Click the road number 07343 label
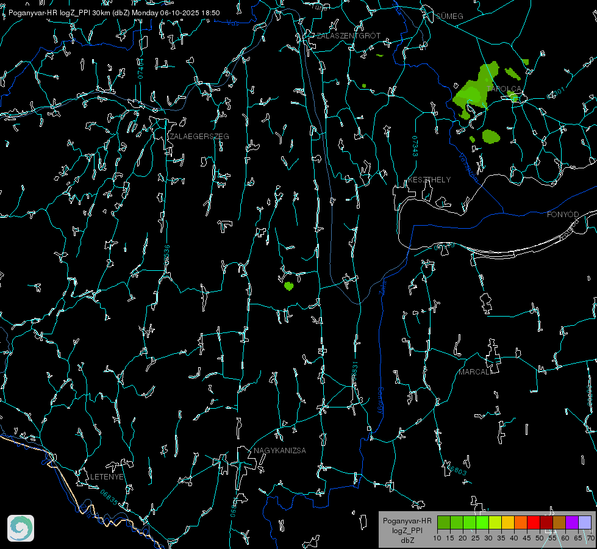Image resolution: width=597 pixels, height=549 pixels. pyautogui.click(x=415, y=146)
